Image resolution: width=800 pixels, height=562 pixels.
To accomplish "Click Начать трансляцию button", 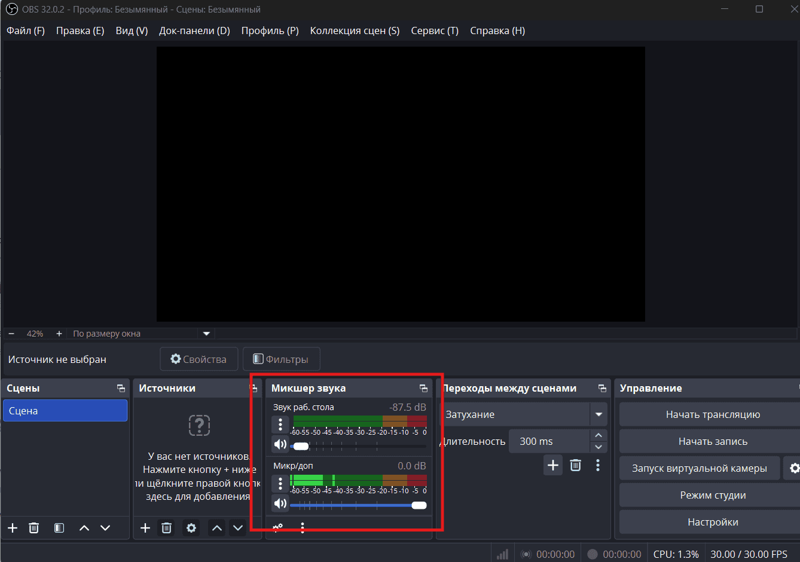I will (x=712, y=414).
